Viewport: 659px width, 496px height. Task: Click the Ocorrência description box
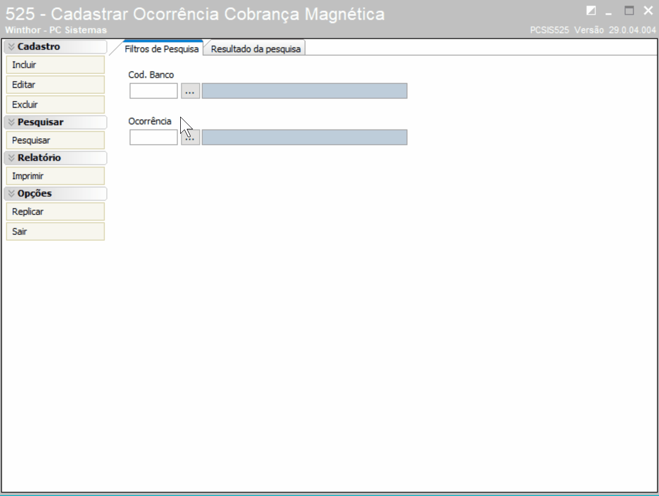pos(304,138)
